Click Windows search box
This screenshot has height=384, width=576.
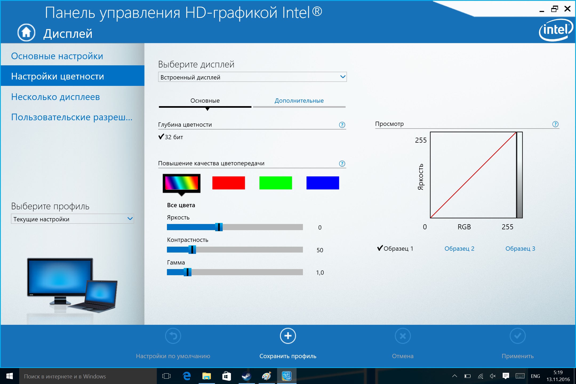88,376
